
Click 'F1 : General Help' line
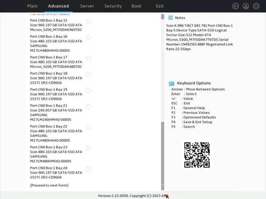pos(188,108)
